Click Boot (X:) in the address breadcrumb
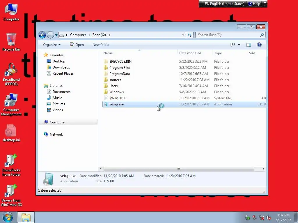This screenshot has height=223, width=298. tap(99, 35)
